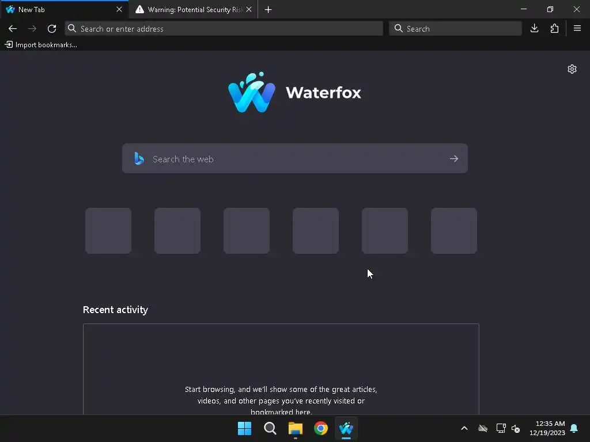Image resolution: width=590 pixels, height=442 pixels.
Task: Close the Warning: Potential Security Risk tab
Action: [249, 9]
